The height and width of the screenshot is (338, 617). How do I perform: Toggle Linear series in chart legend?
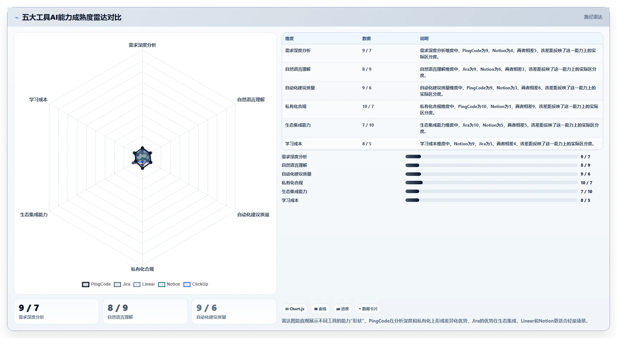click(144, 284)
